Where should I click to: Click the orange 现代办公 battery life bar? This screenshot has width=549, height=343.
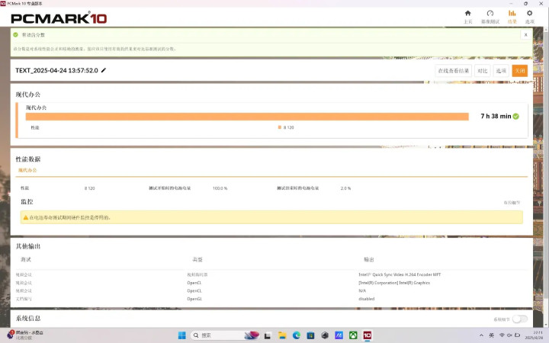247,117
